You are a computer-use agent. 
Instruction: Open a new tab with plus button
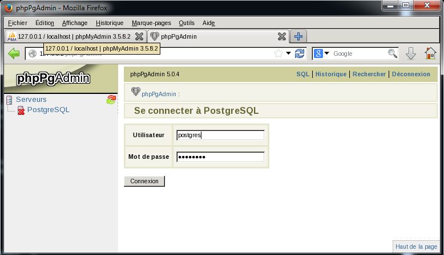coord(298,36)
